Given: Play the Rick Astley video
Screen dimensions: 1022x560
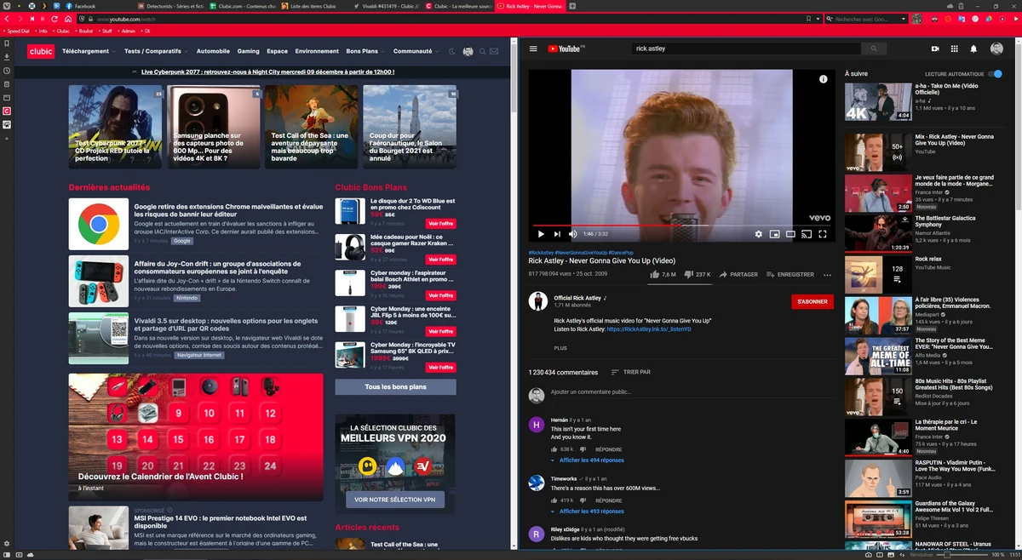Looking at the screenshot, I should point(541,233).
